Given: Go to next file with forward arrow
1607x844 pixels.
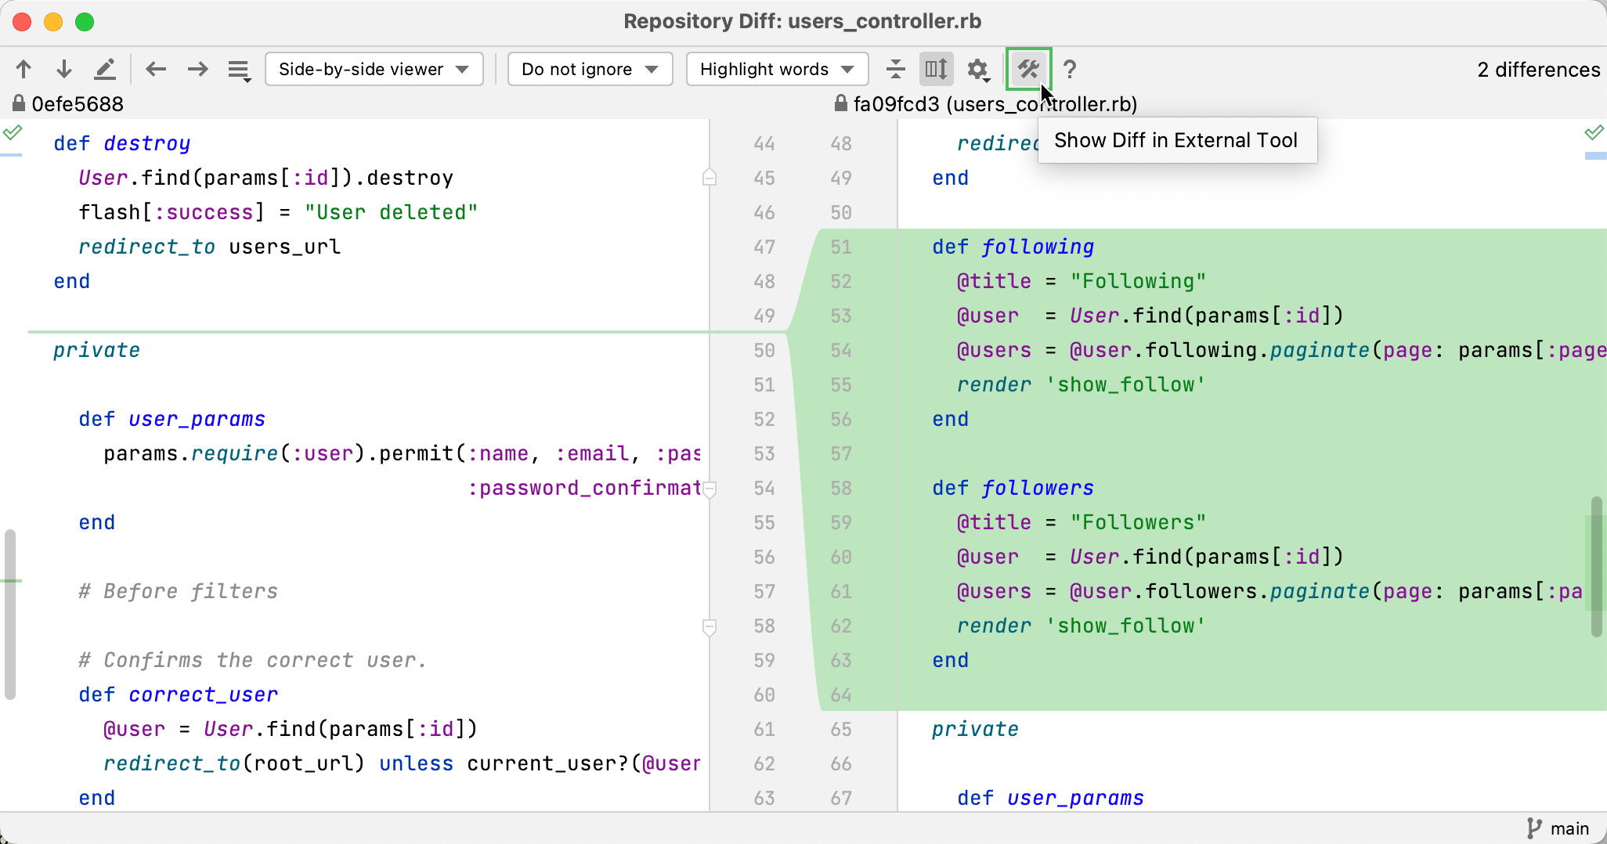Looking at the screenshot, I should click(x=197, y=70).
